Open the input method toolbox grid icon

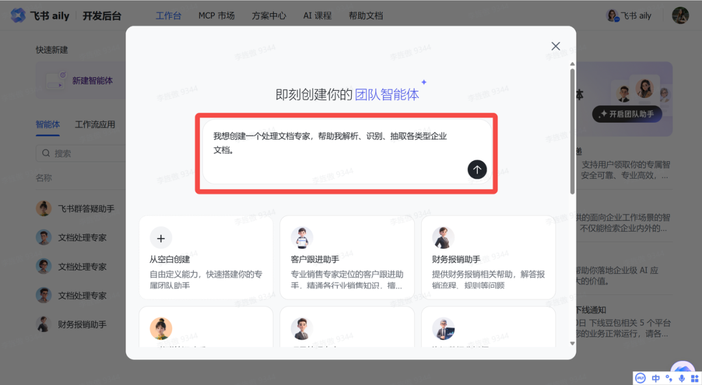pos(694,379)
